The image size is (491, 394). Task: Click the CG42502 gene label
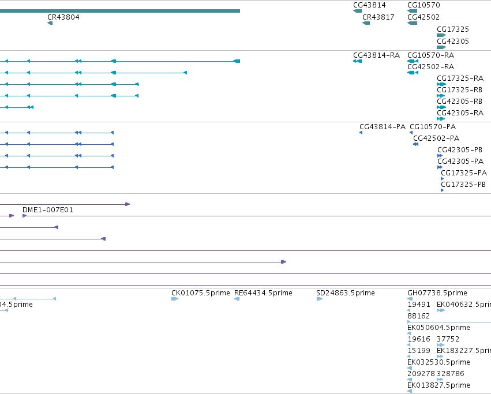[x=423, y=17]
